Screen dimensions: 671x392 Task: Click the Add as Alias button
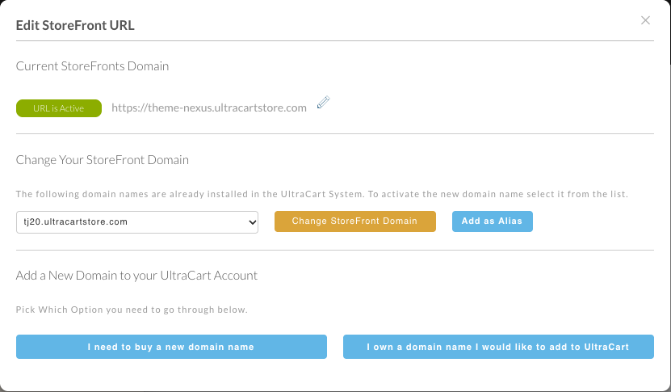click(492, 221)
